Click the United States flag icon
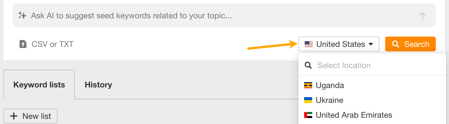Image resolution: width=449 pixels, height=124 pixels. pyautogui.click(x=308, y=44)
